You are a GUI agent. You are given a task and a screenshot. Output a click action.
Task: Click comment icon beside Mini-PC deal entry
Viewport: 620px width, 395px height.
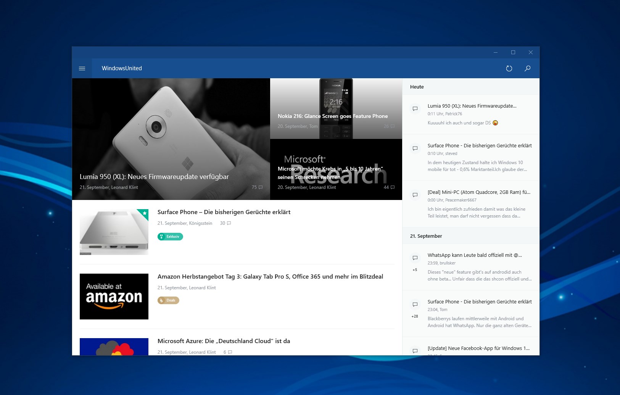[415, 195]
